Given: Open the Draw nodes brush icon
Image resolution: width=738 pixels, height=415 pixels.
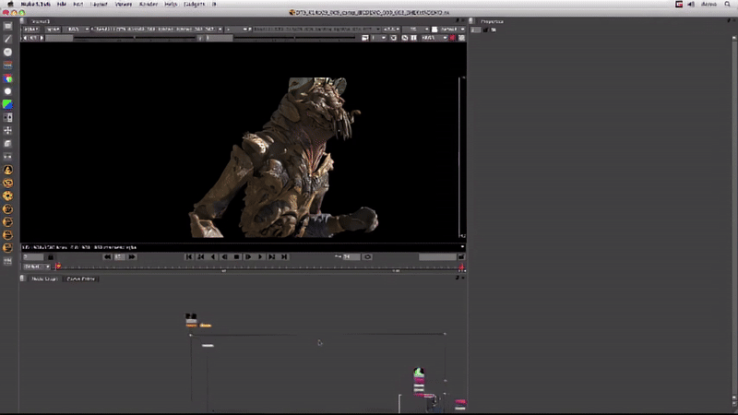Looking at the screenshot, I should click(8, 40).
